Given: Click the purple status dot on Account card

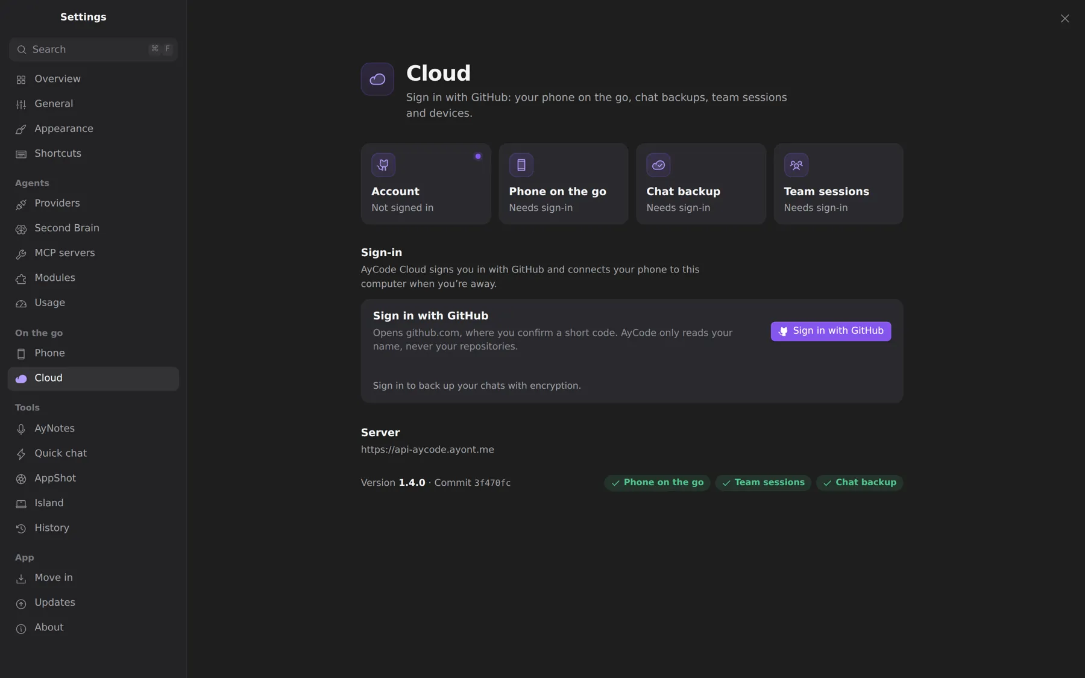Looking at the screenshot, I should 478,156.
